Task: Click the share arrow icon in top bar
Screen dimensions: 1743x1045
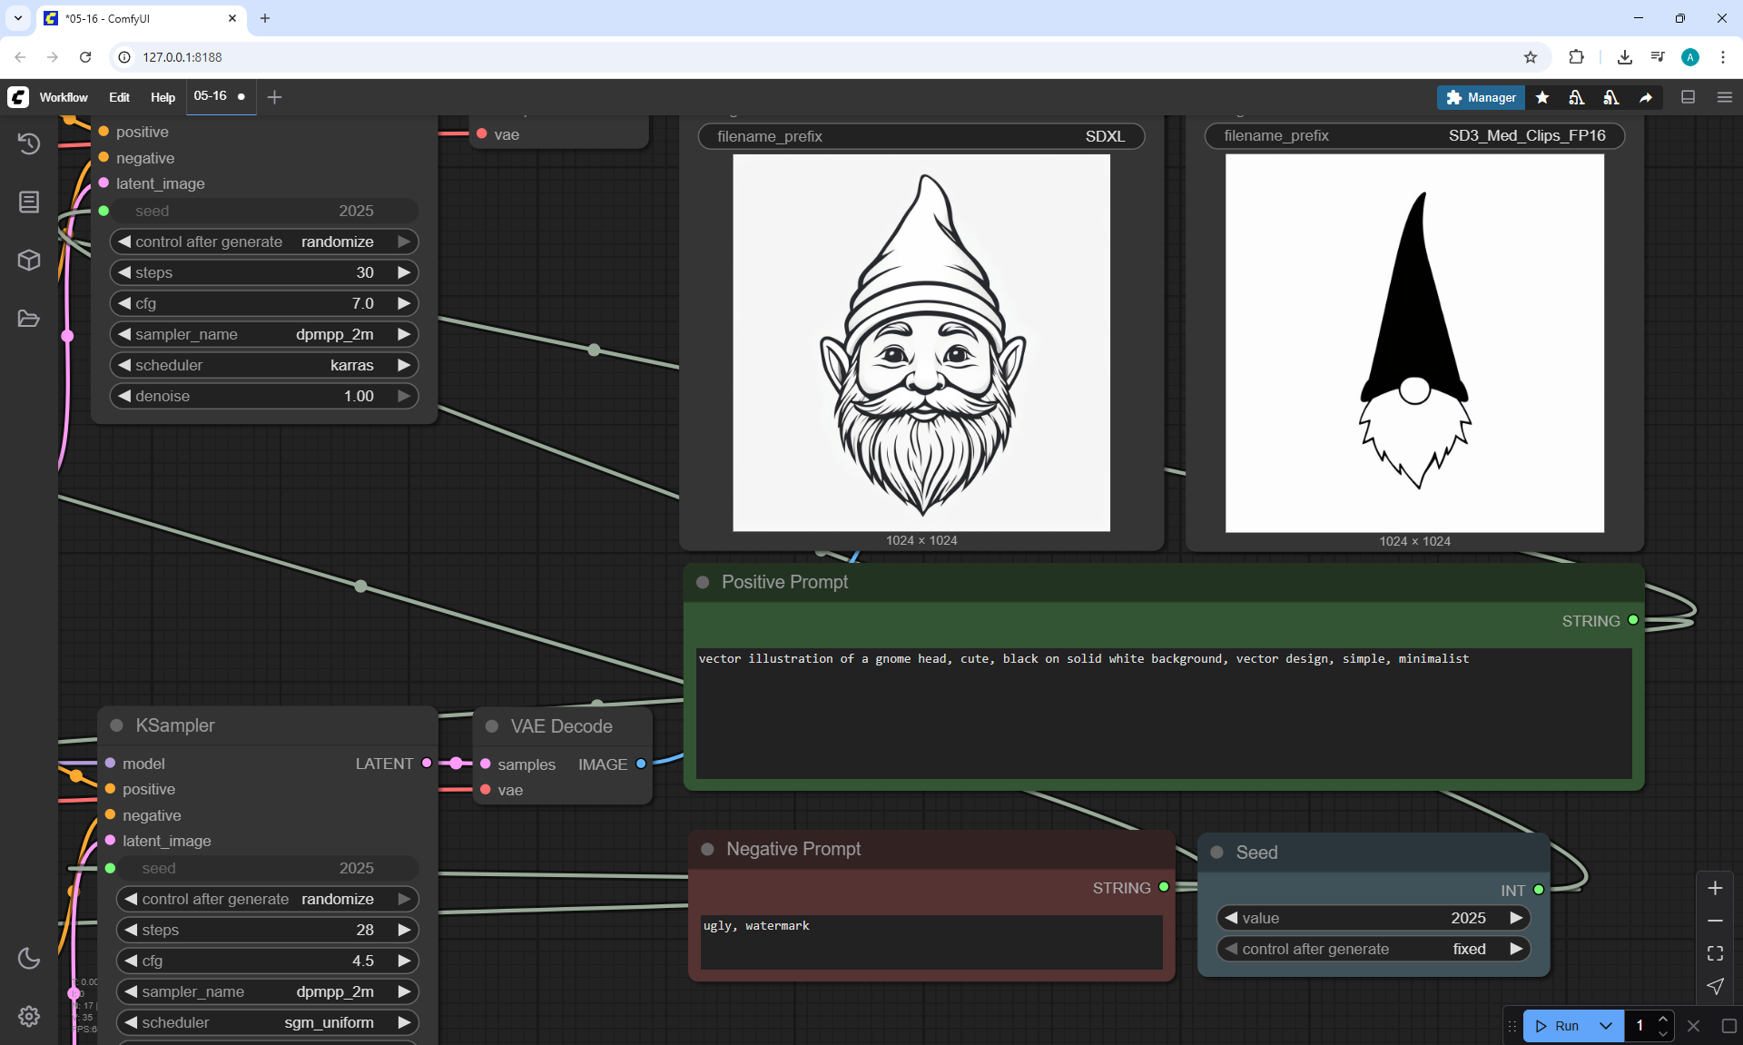Action: click(1646, 97)
